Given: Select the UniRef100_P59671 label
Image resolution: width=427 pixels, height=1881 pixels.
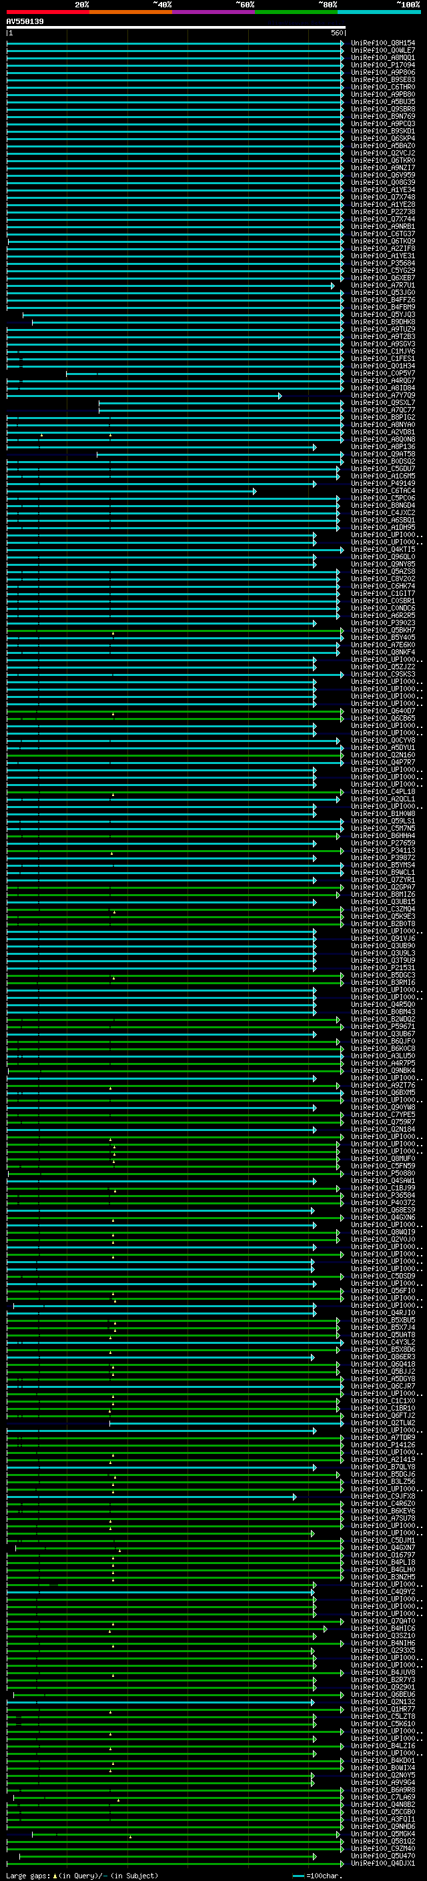Looking at the screenshot, I should (383, 1027).
